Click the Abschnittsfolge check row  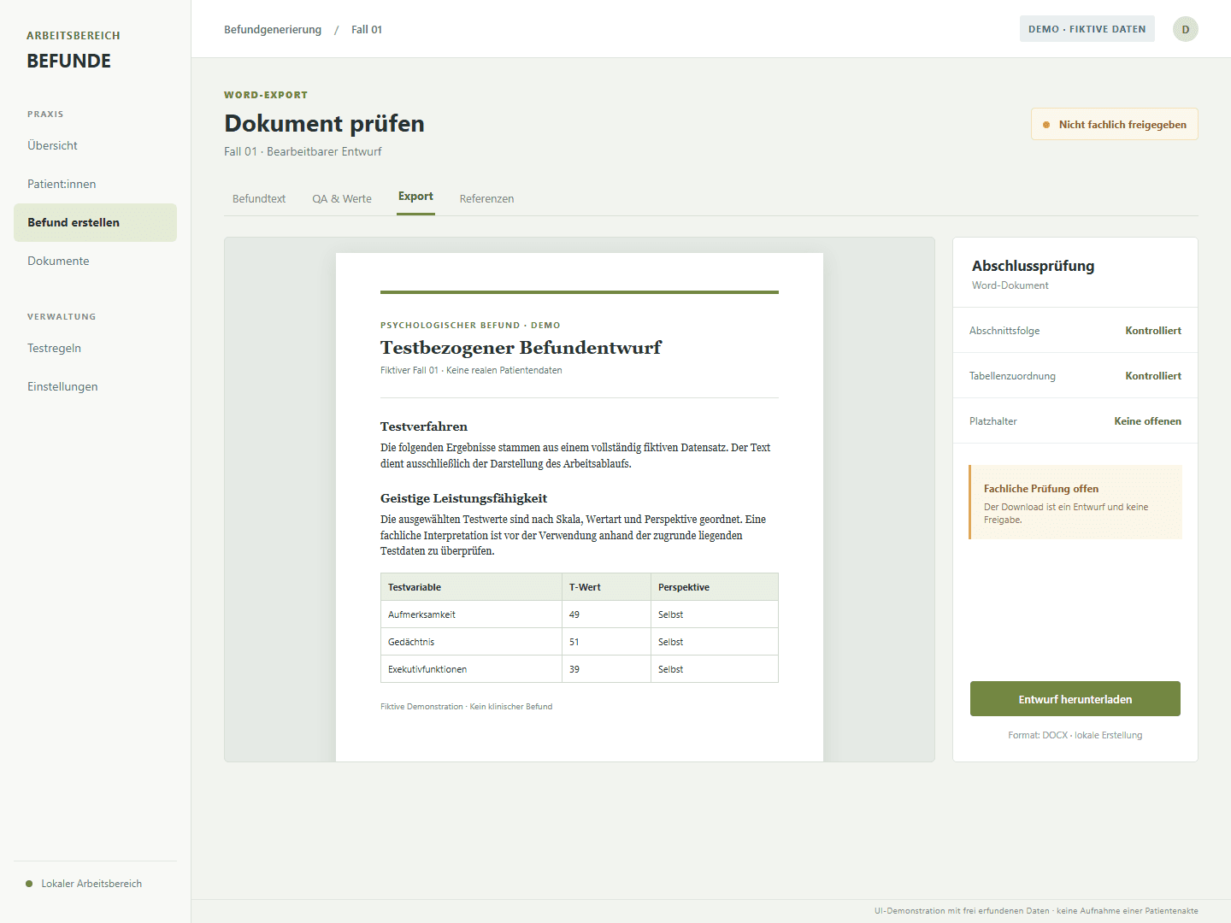tap(1075, 331)
